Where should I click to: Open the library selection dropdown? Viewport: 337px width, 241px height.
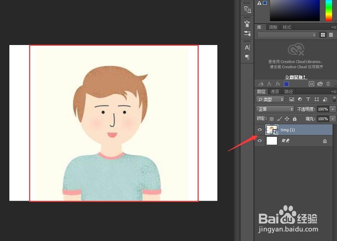(x=287, y=35)
